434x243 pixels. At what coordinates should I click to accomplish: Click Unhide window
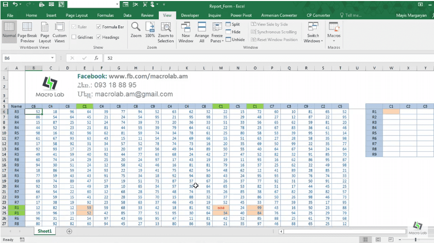(x=235, y=39)
